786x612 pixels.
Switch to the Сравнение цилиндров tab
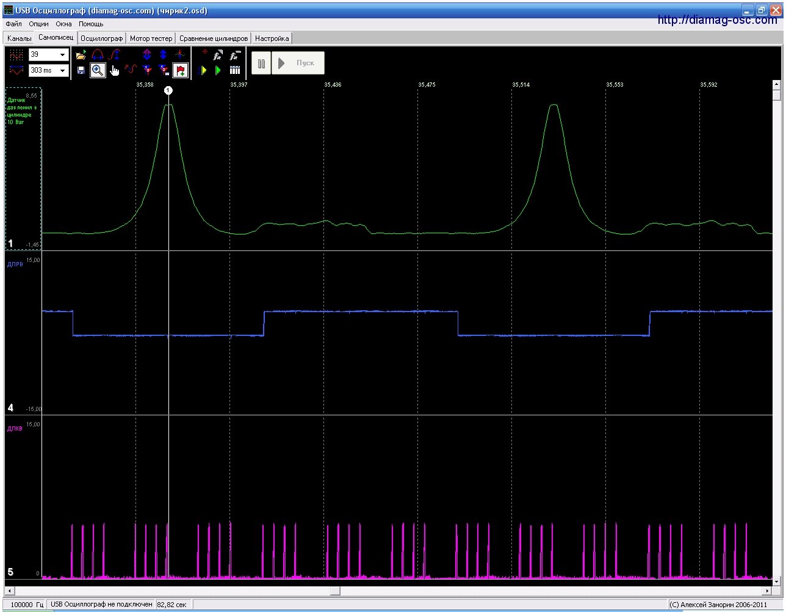[x=214, y=38]
